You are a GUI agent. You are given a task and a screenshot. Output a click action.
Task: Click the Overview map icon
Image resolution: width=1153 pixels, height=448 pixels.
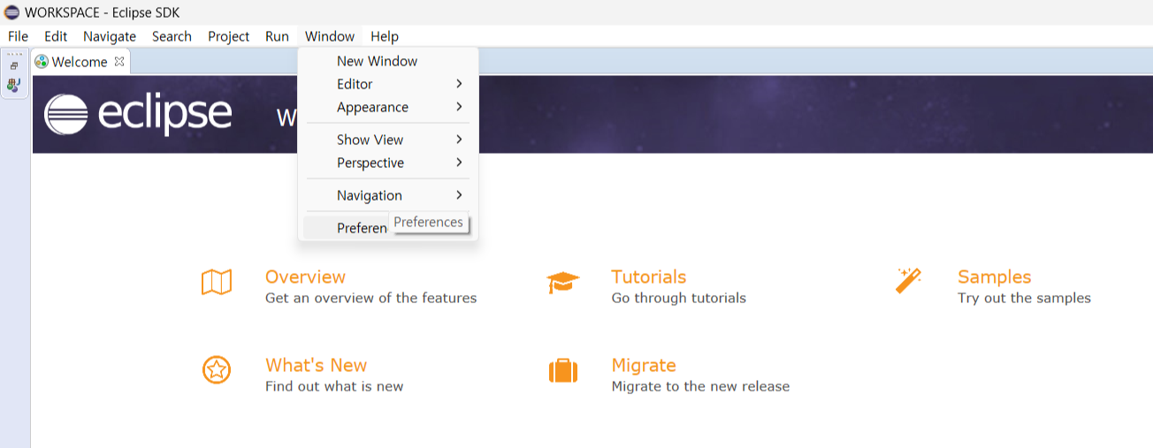pos(217,283)
